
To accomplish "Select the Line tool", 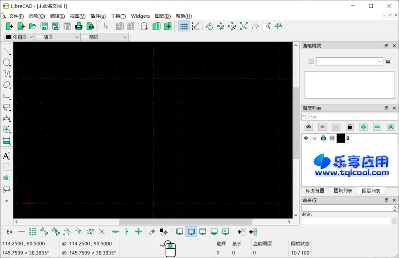I will point(6,51).
